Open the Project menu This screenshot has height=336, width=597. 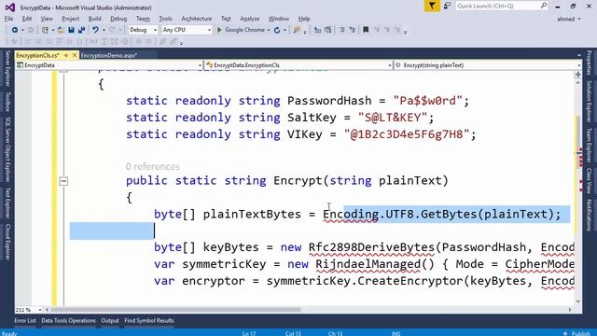[x=71, y=19]
